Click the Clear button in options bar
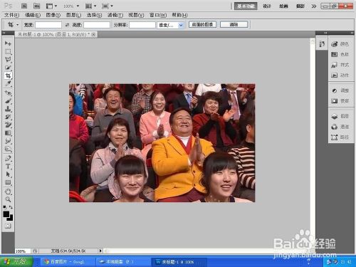 tap(234, 24)
